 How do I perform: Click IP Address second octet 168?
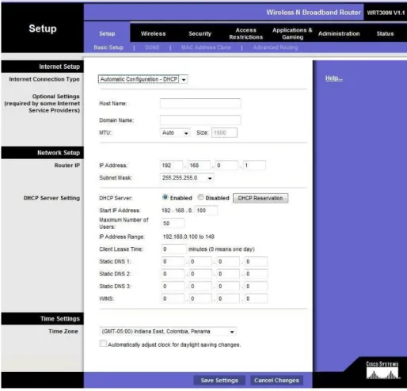(x=199, y=165)
